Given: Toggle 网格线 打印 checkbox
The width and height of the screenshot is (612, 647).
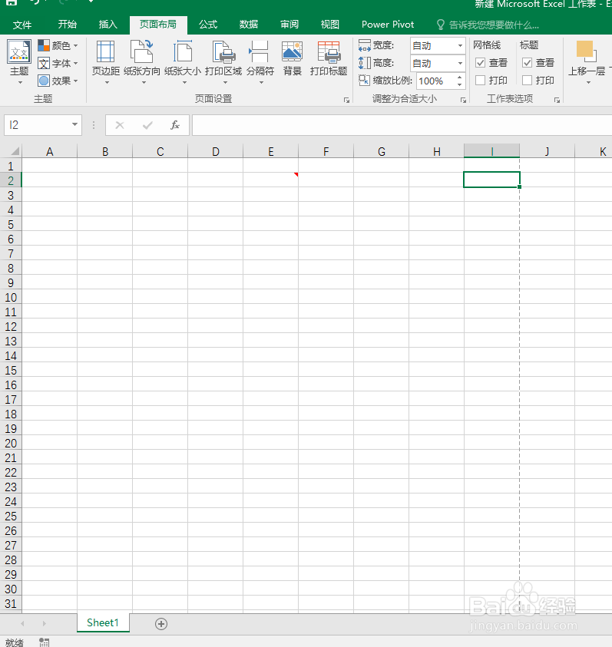Looking at the screenshot, I should tap(480, 80).
